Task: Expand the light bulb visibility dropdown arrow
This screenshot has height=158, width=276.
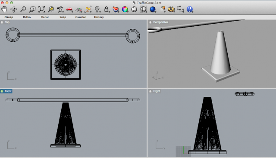Action: (100, 12)
